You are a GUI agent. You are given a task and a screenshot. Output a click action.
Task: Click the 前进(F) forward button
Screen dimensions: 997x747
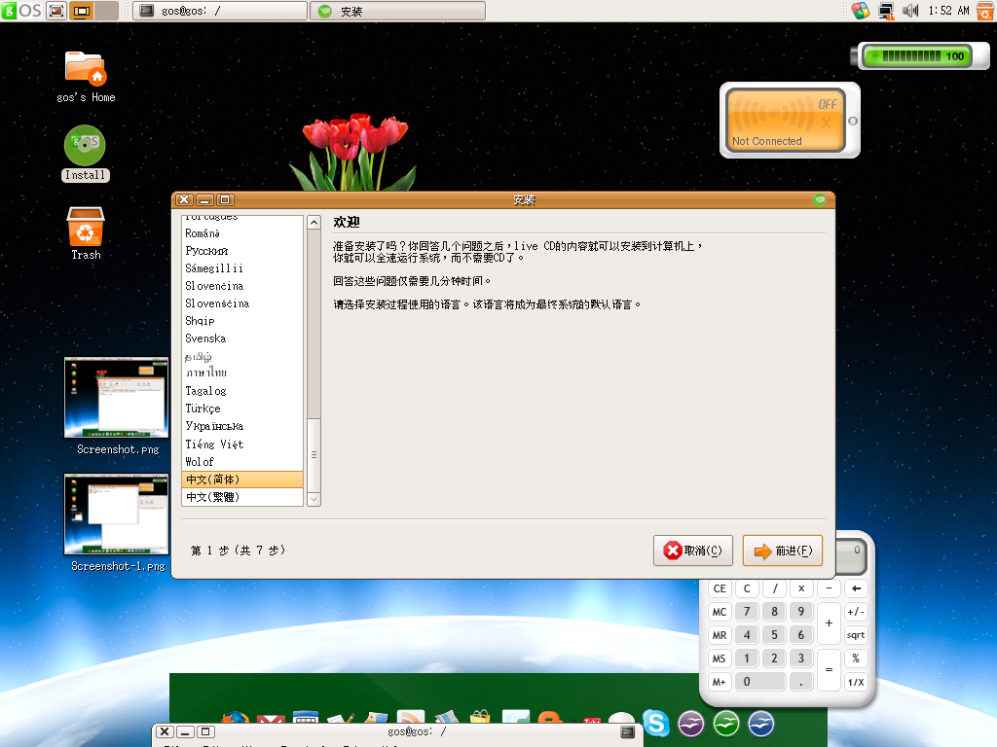tap(783, 551)
